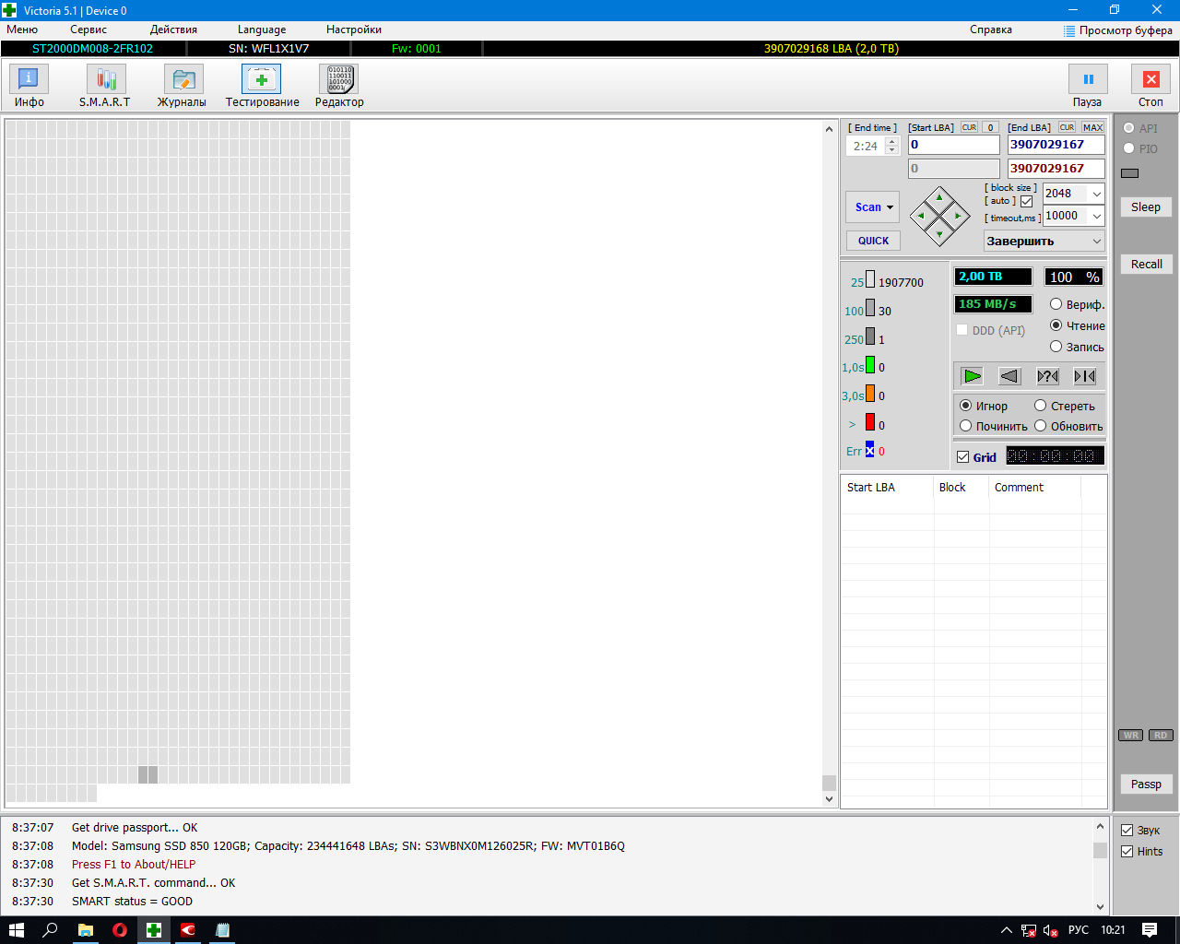This screenshot has height=944, width=1180.
Task: Open the Инфо drive info panel
Action: click(x=29, y=86)
